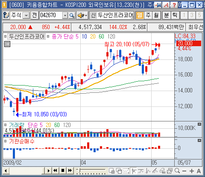This screenshot has height=177, width=205.
Task: Click the 05/07 date label at bottom right
Action: coord(184,162)
